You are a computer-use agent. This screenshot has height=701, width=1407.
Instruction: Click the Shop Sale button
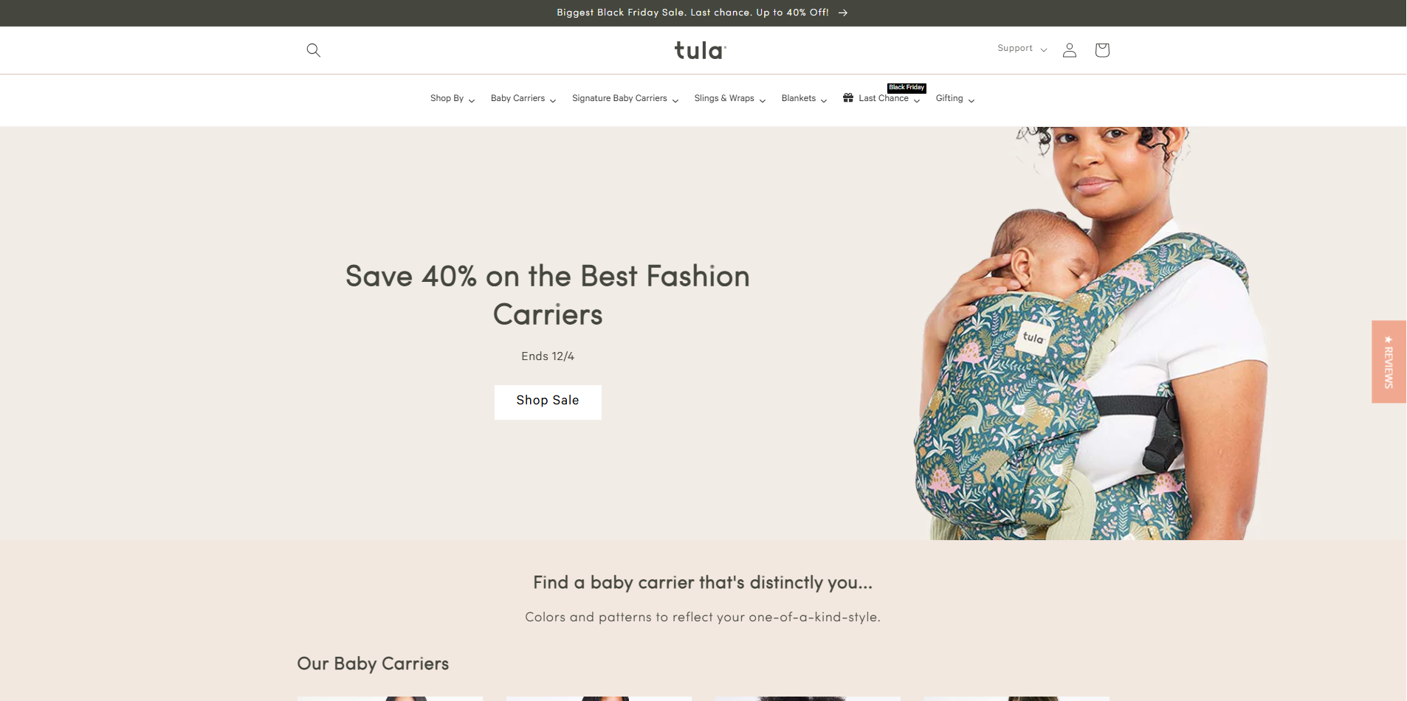pos(548,402)
